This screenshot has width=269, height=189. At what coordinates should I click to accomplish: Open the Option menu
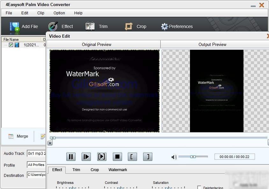(59, 13)
